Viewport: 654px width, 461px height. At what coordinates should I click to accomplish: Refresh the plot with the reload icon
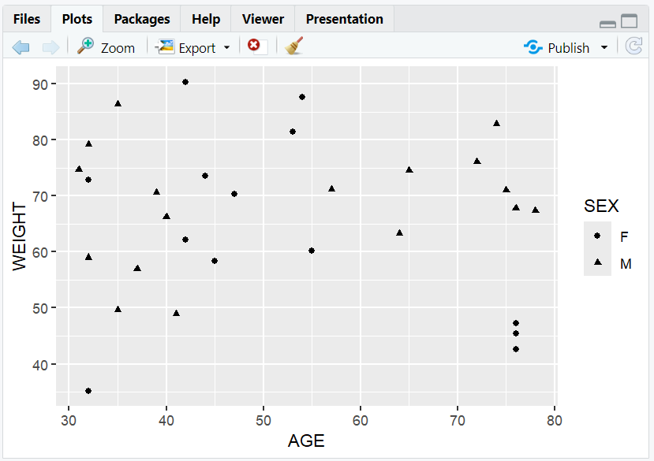point(633,46)
